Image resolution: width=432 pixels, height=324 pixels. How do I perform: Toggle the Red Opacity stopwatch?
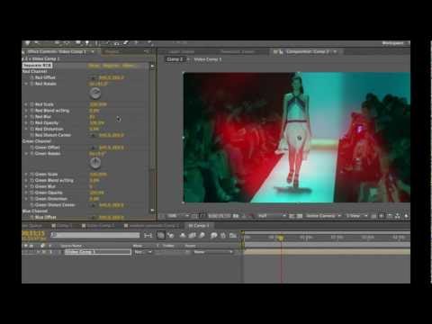[x=31, y=123]
